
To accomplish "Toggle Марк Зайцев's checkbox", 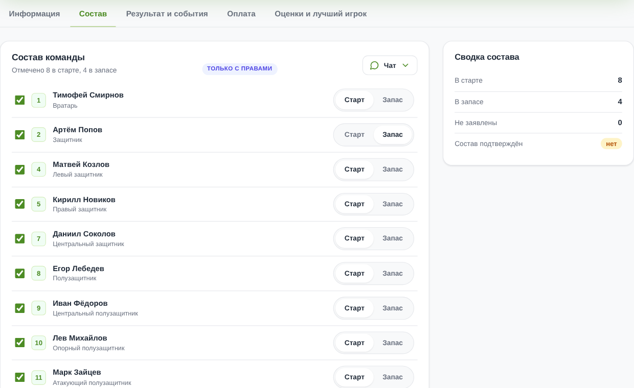I will tap(20, 377).
